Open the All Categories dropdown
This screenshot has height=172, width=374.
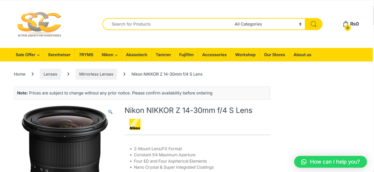(x=268, y=24)
